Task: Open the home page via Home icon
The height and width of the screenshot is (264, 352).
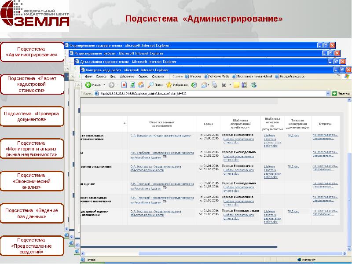Action: (x=141, y=84)
